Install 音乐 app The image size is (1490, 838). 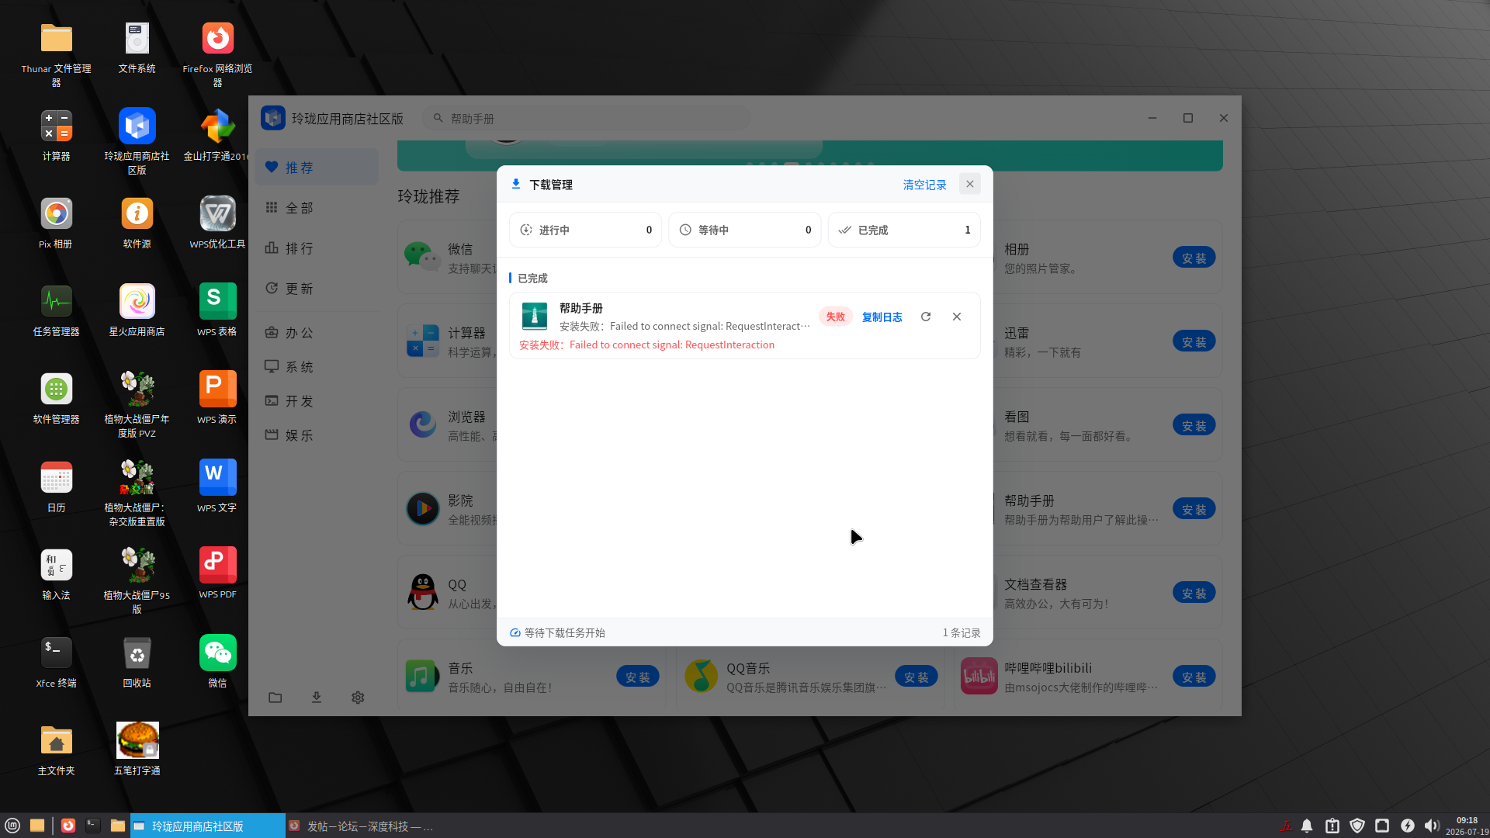coord(638,677)
